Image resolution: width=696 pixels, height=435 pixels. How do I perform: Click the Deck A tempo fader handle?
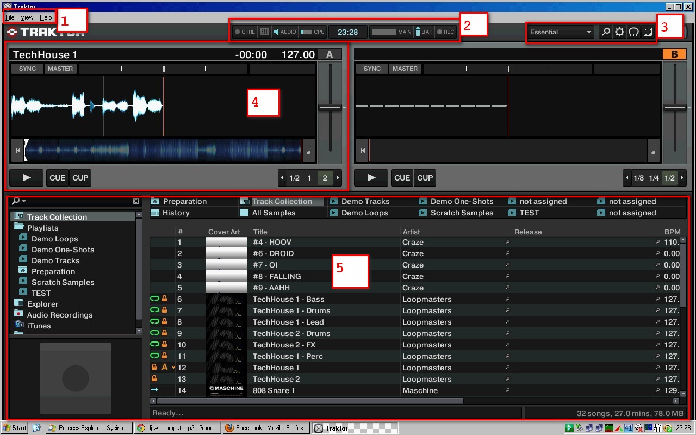coord(330,108)
